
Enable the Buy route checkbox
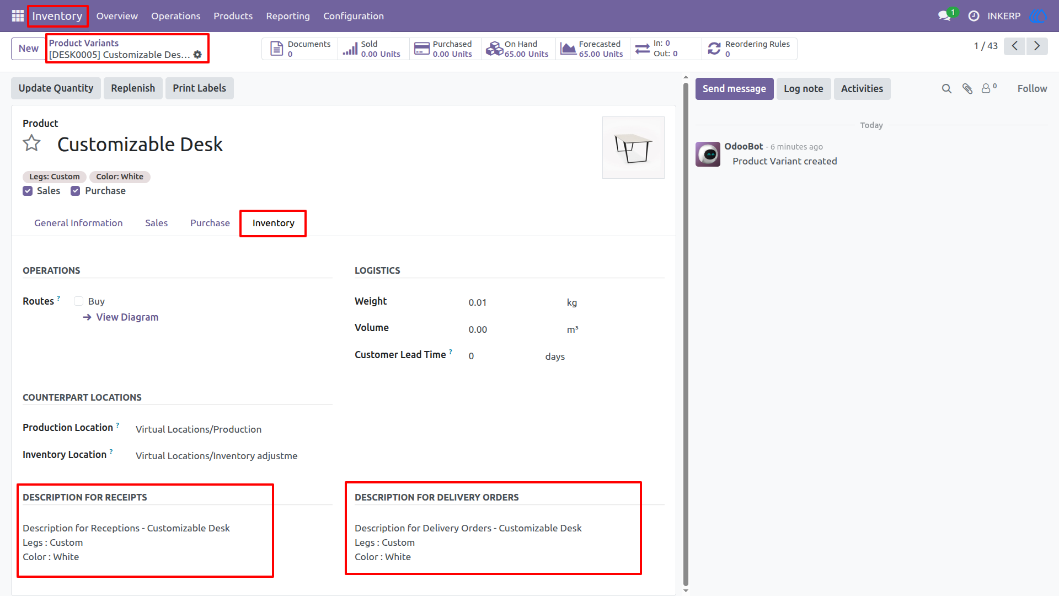(x=78, y=301)
